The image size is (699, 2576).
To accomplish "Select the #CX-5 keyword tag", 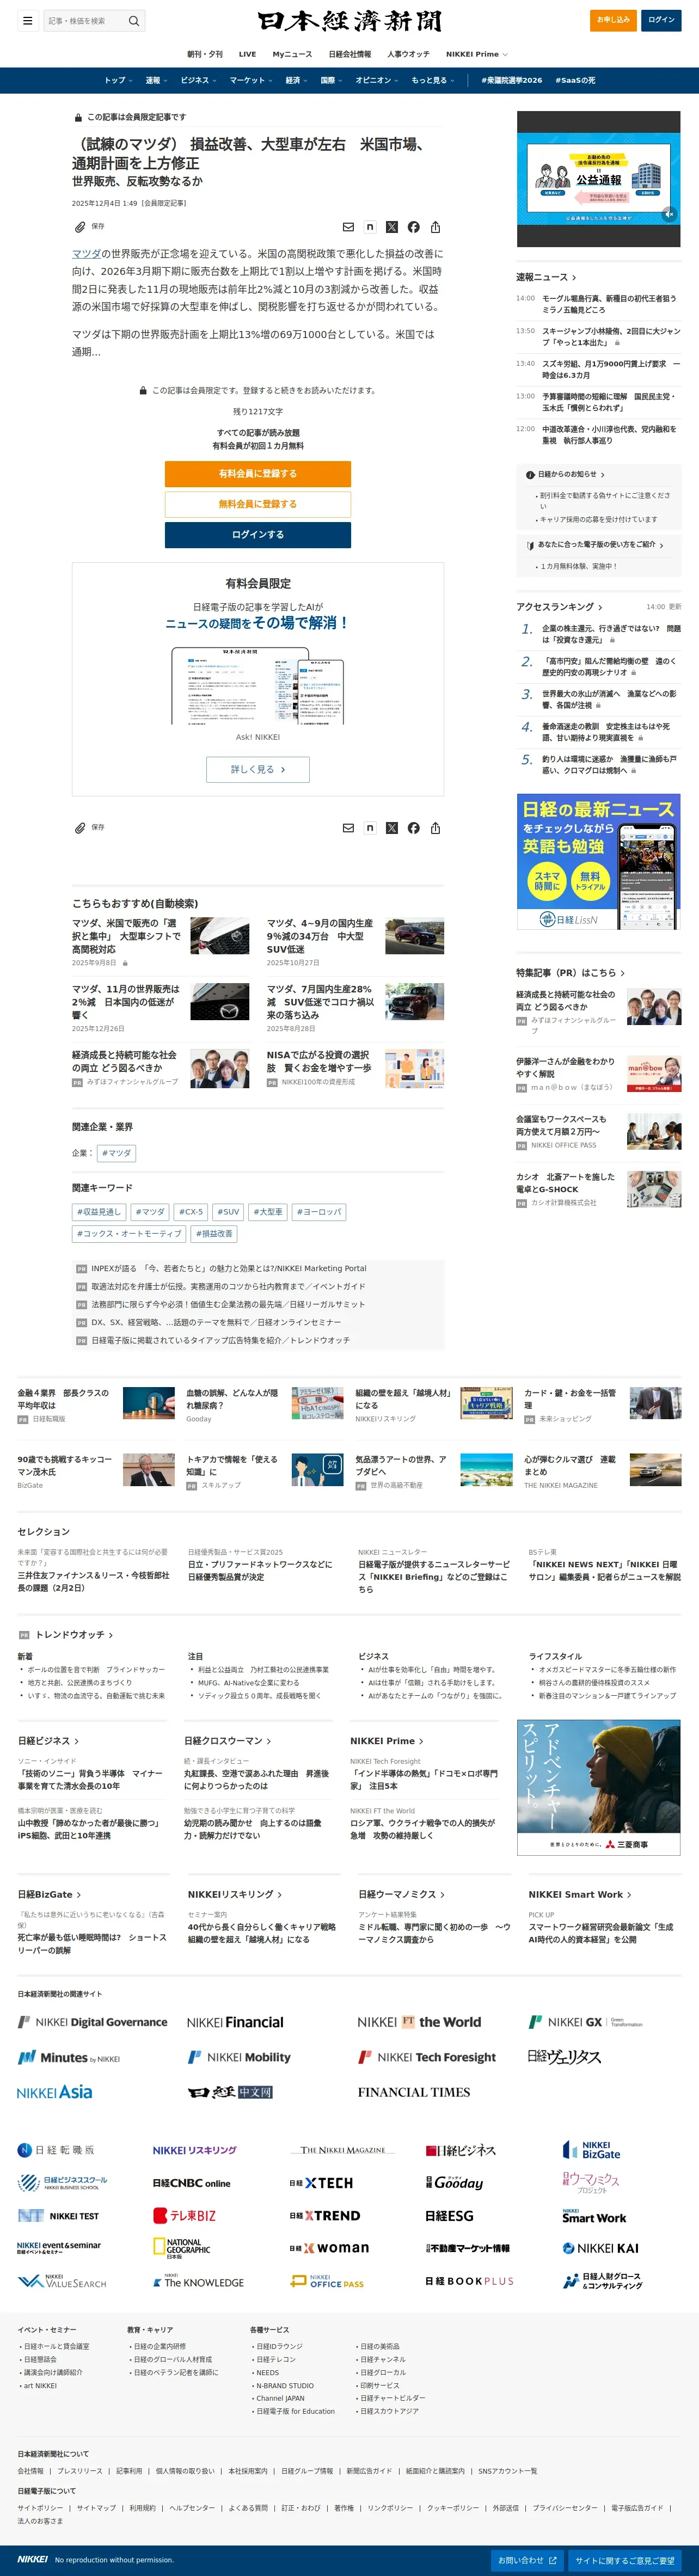I will coord(190,1211).
